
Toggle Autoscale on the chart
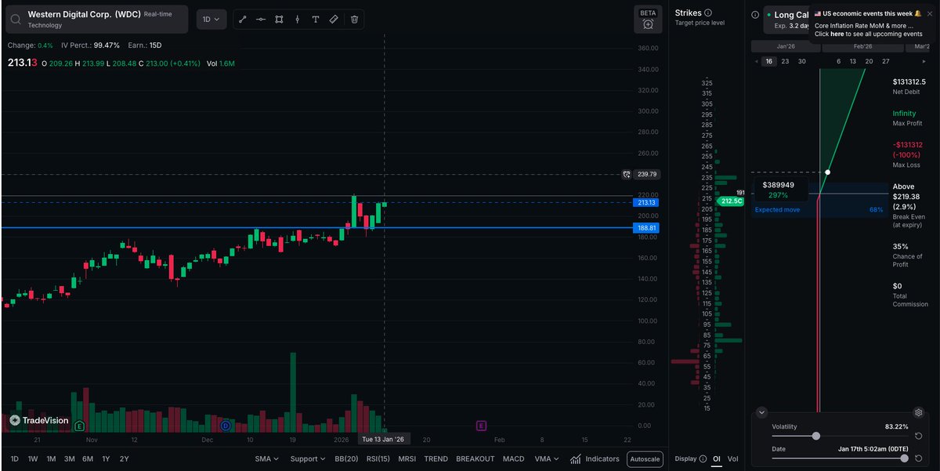[x=645, y=459]
